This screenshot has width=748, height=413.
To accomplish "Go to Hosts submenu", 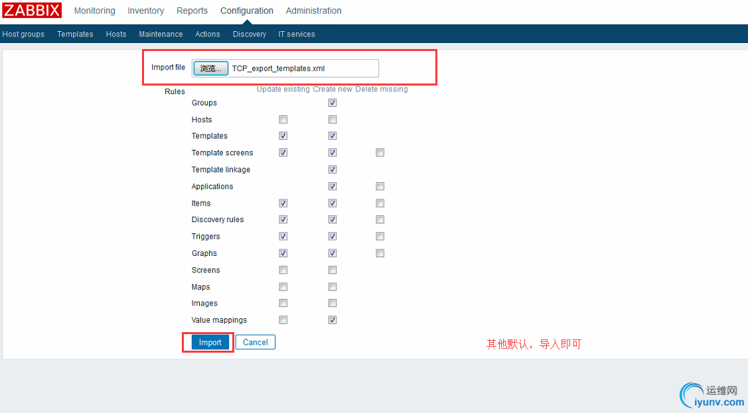I will (x=116, y=34).
